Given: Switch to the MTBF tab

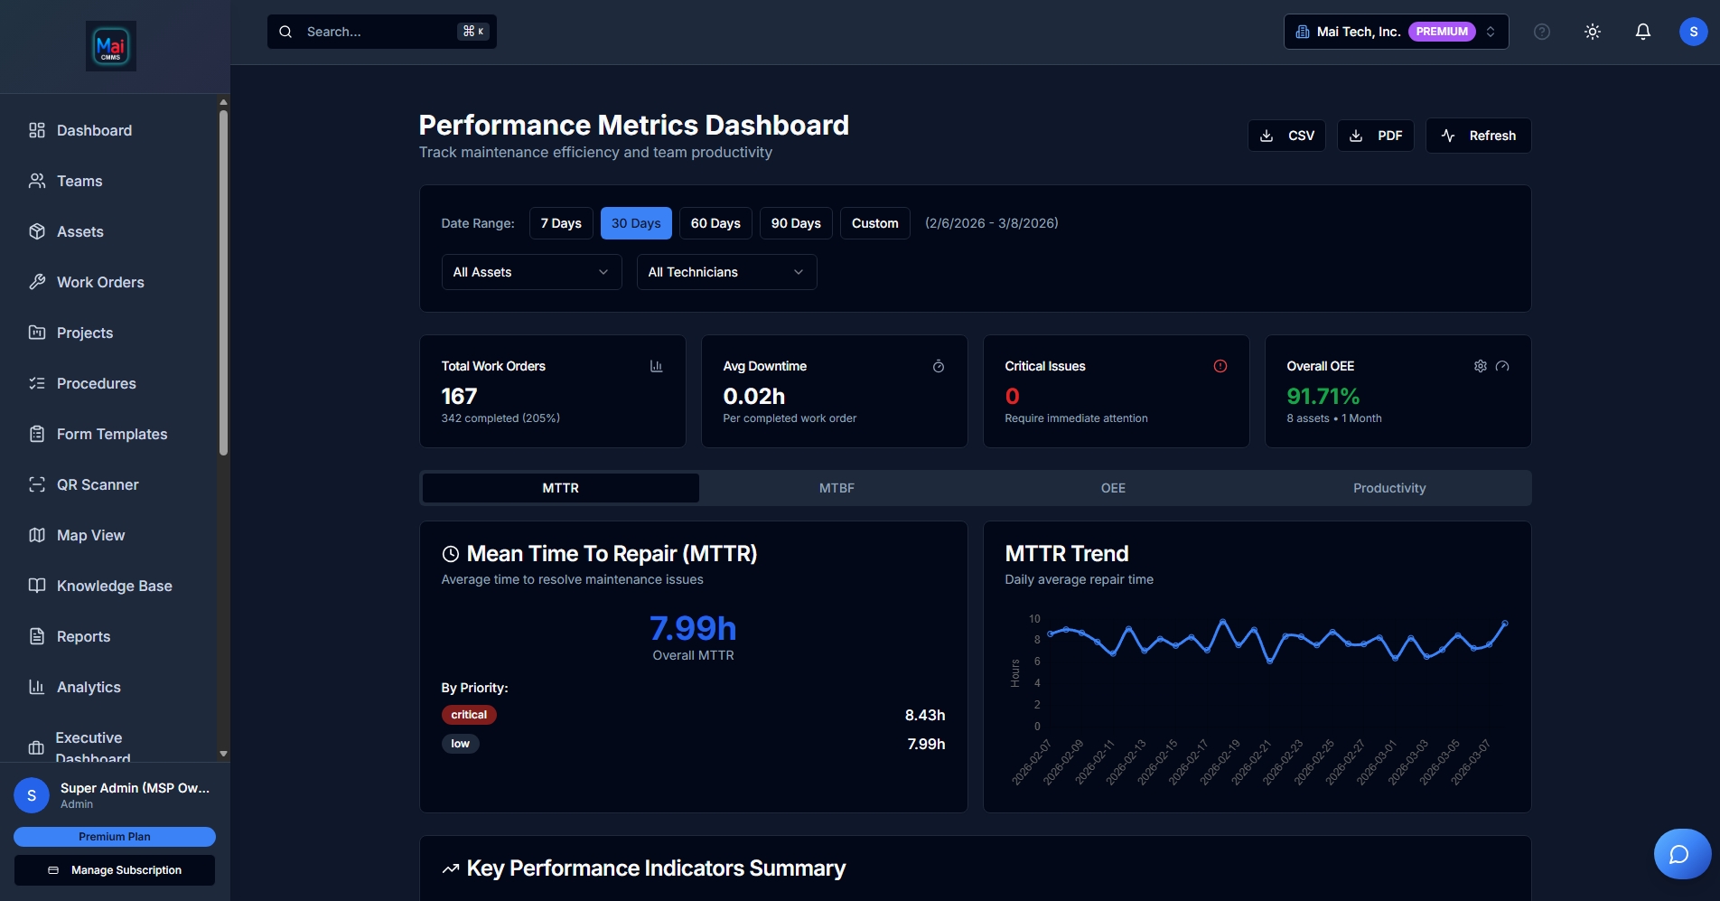Looking at the screenshot, I should click(x=836, y=488).
